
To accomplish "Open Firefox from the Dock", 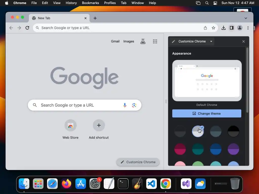I will click(x=67, y=184).
